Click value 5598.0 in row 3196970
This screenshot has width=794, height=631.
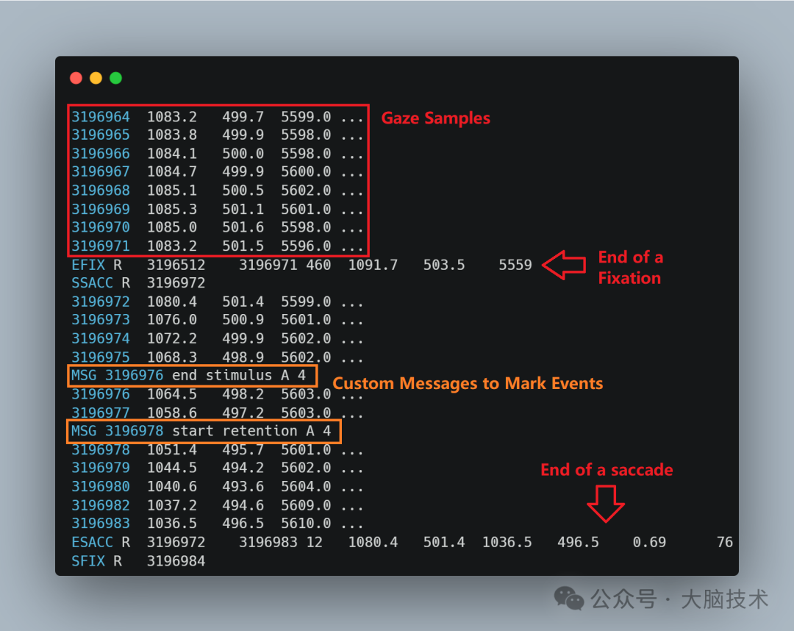[306, 227]
